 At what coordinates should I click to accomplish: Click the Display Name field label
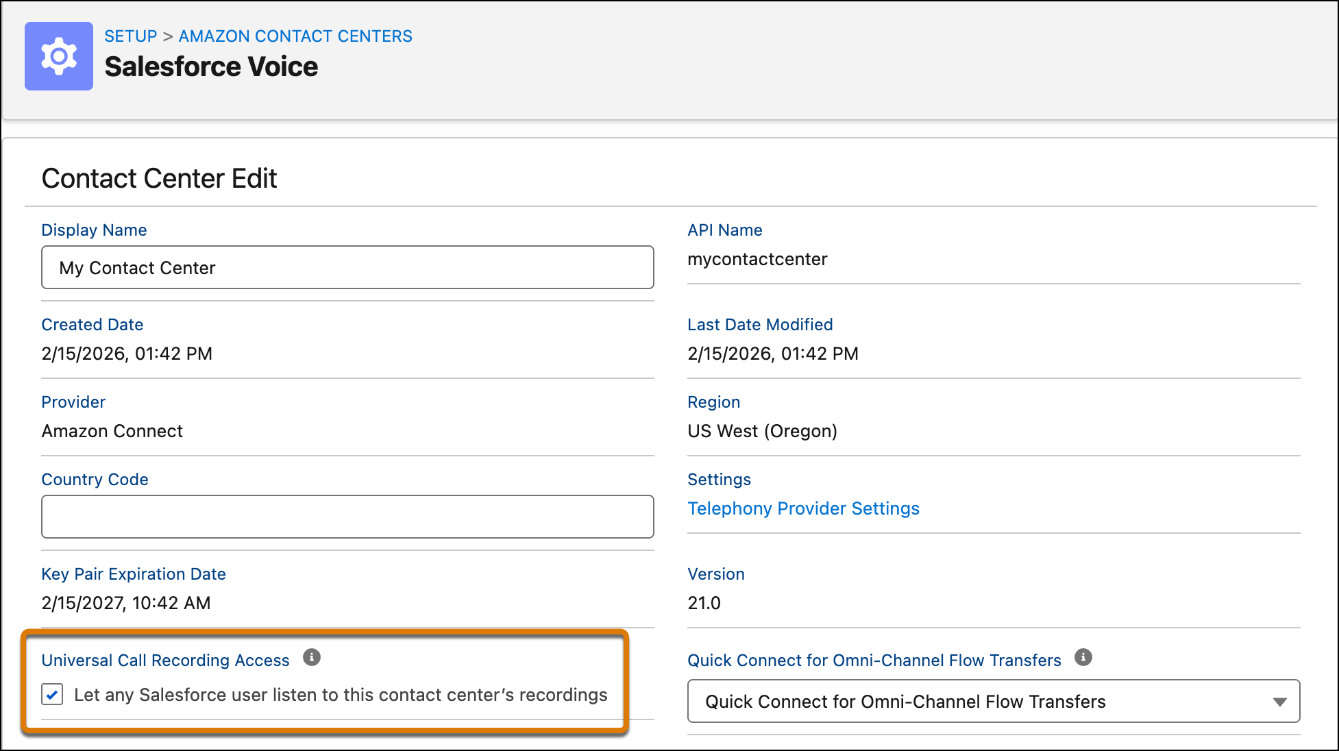click(x=94, y=230)
